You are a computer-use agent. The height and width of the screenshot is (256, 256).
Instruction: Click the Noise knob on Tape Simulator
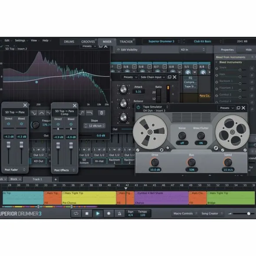(182, 136)
